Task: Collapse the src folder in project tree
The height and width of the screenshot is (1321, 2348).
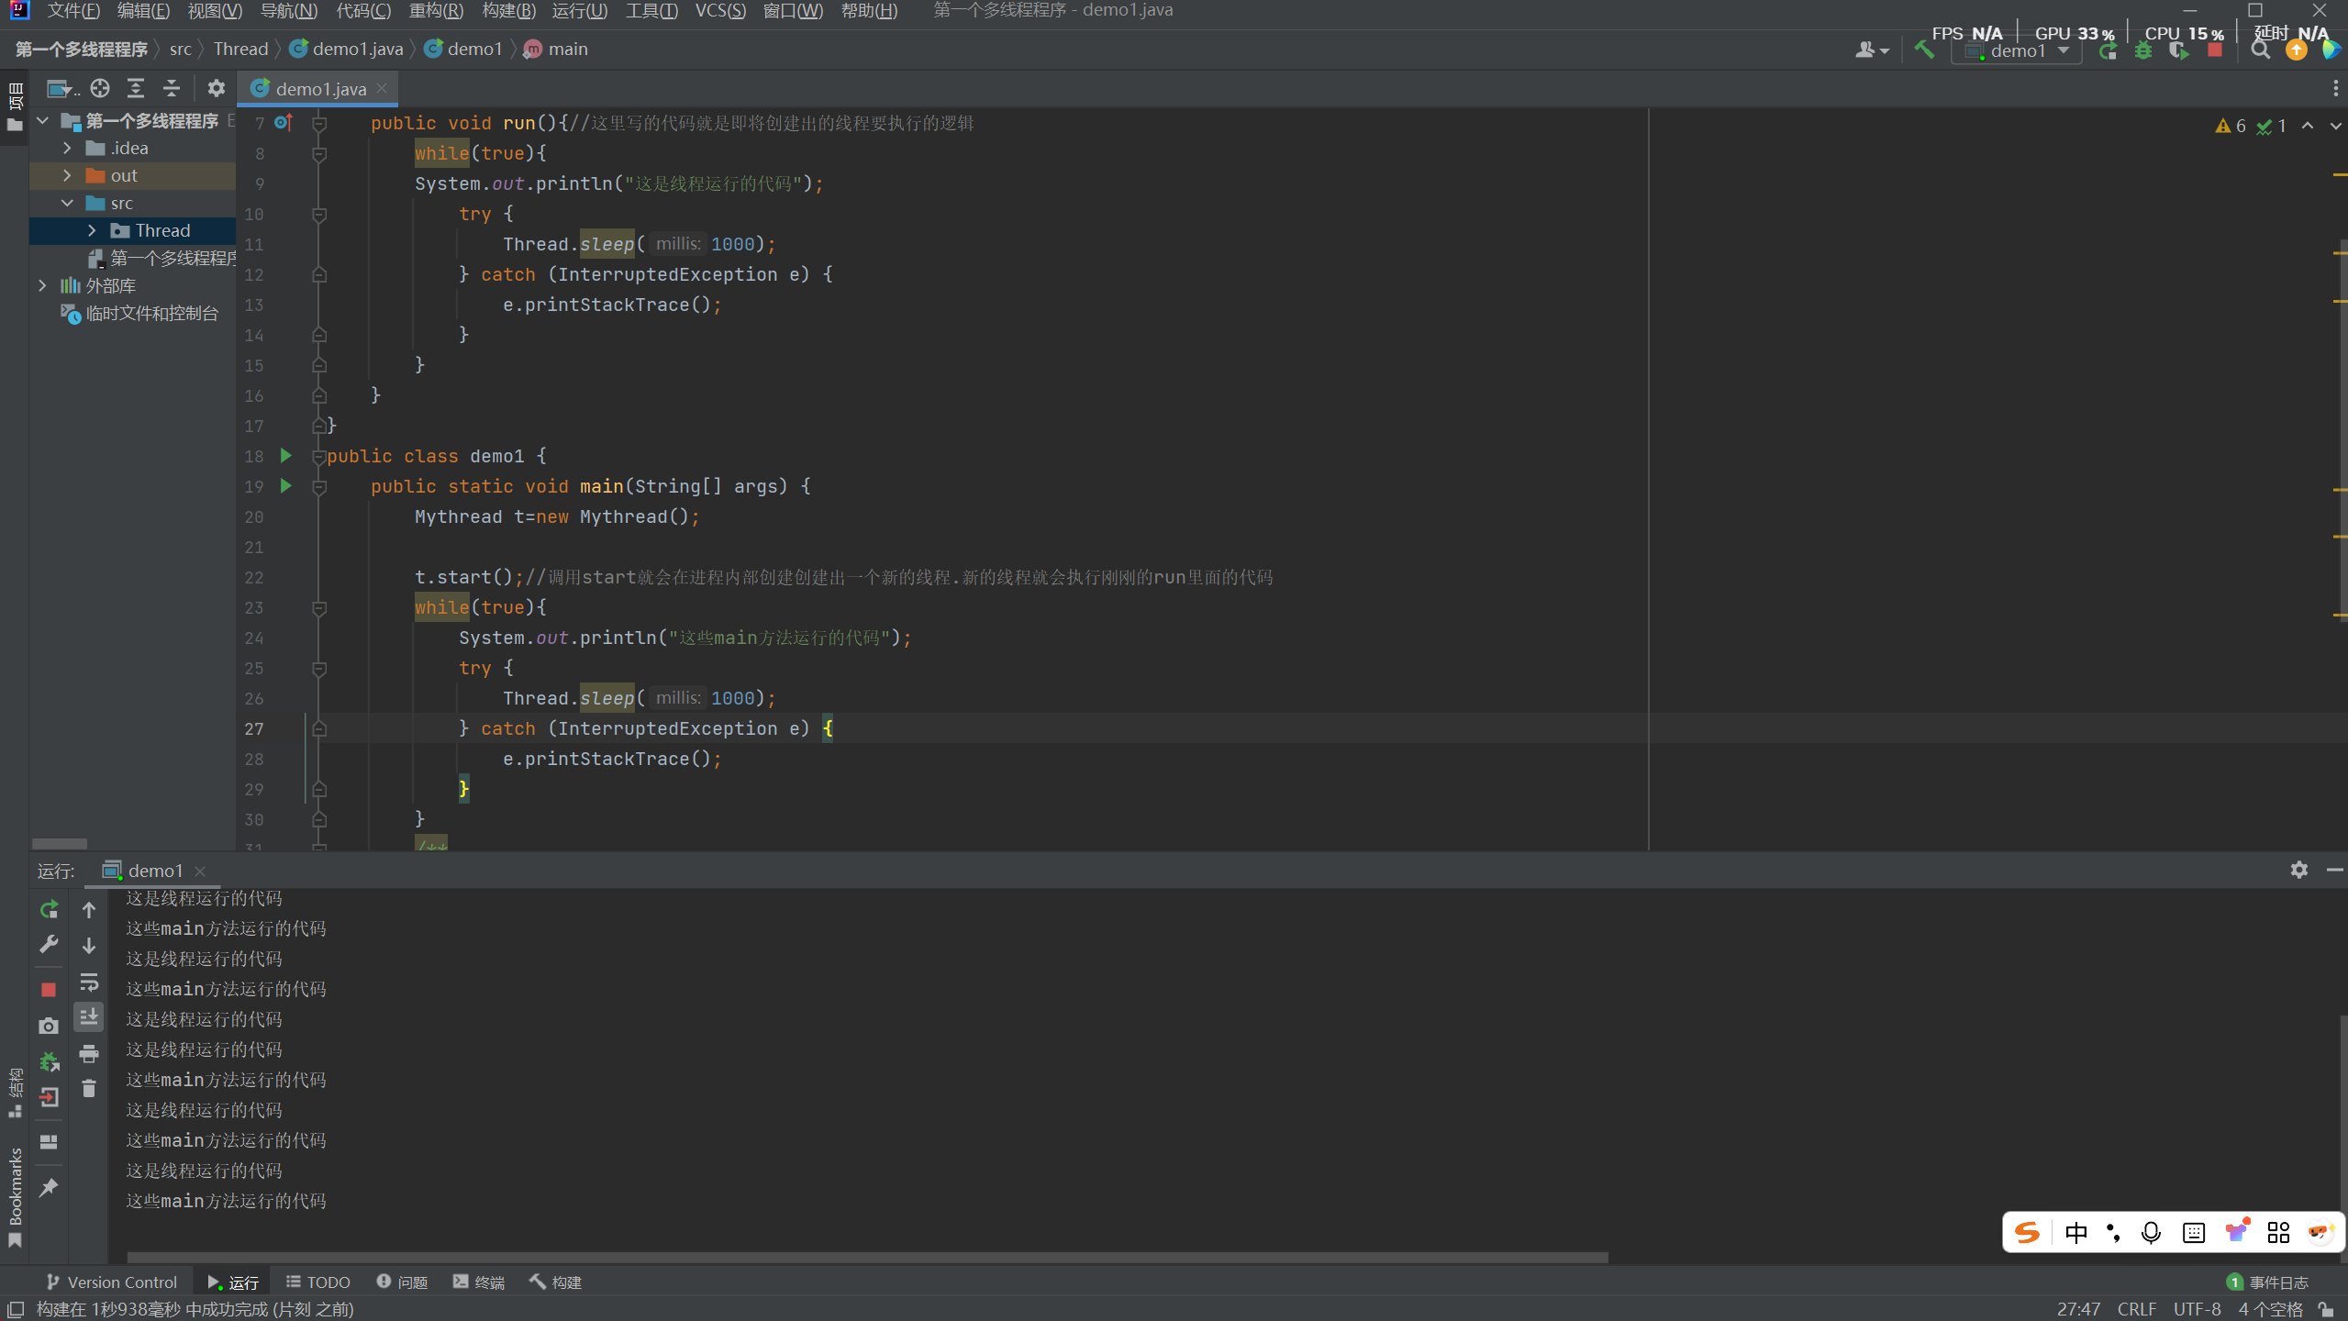Action: click(x=67, y=203)
